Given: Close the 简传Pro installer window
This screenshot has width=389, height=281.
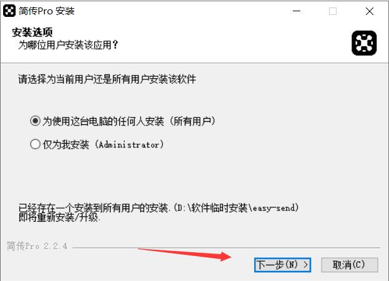Looking at the screenshot, I should pos(370,11).
